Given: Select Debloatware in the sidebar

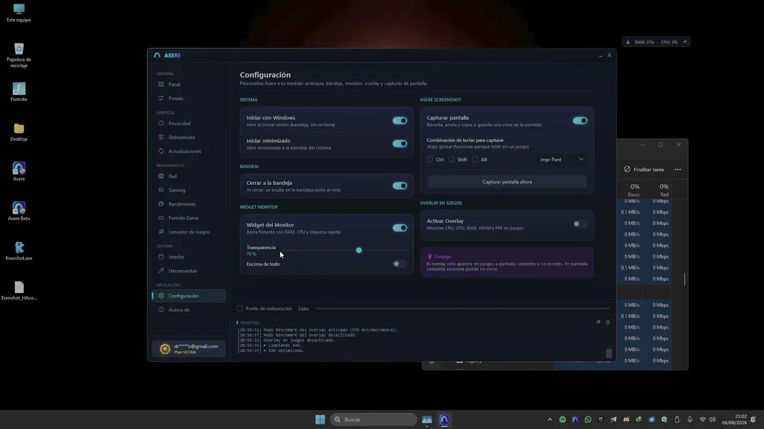Looking at the screenshot, I should pyautogui.click(x=189, y=137).
